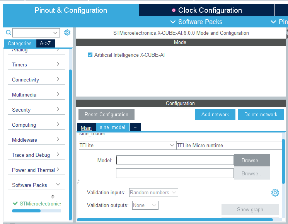Open the Validation inputs dropdown

tap(153, 192)
